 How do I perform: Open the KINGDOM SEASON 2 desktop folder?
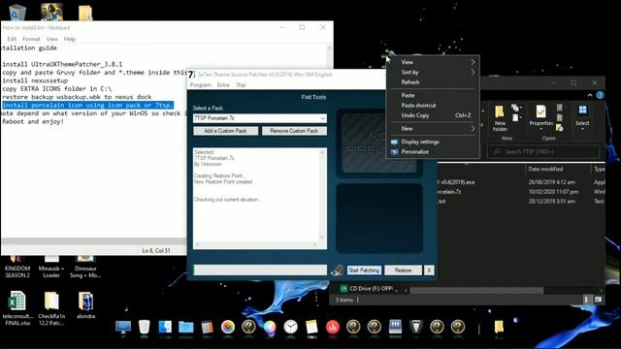(x=17, y=268)
